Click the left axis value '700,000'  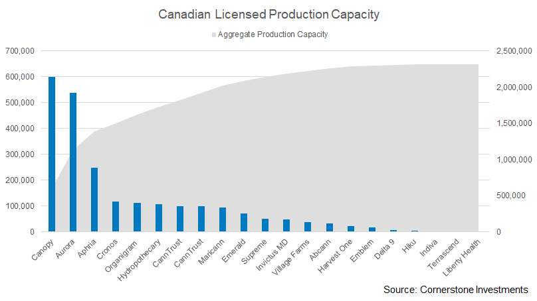(x=20, y=51)
